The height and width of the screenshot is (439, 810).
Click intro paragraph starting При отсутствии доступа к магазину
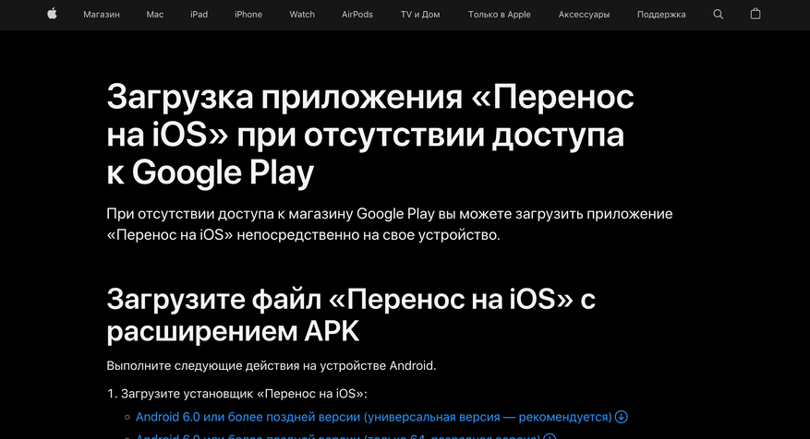click(390, 224)
